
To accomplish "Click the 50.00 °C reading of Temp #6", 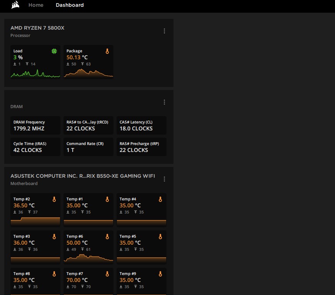I will pos(77,243).
